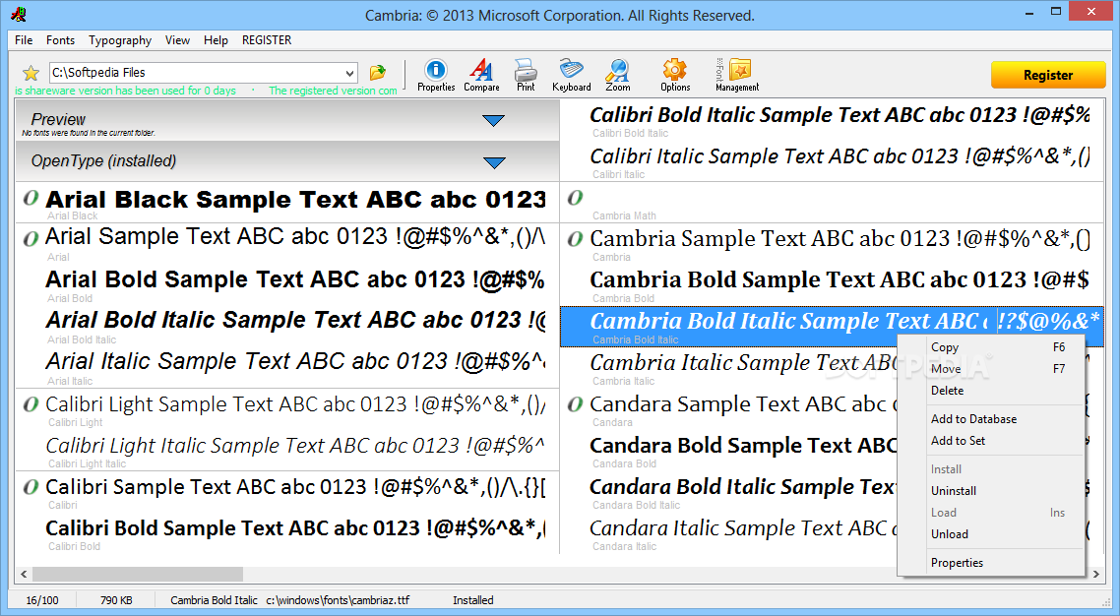The width and height of the screenshot is (1120, 616).
Task: Select the Calibri Bold Italic sample row
Action: (x=833, y=120)
